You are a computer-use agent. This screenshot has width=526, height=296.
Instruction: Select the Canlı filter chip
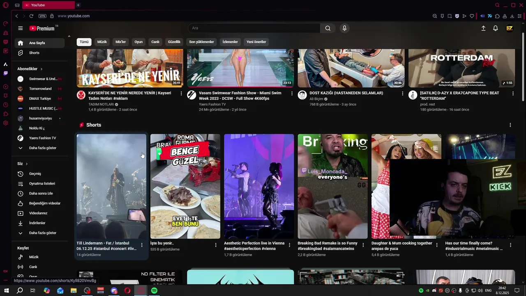click(155, 42)
